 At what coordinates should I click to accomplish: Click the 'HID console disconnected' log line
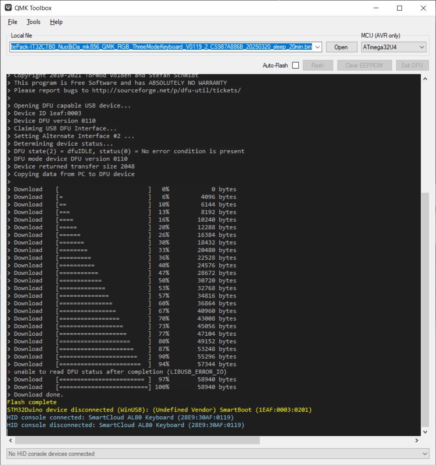(x=125, y=425)
